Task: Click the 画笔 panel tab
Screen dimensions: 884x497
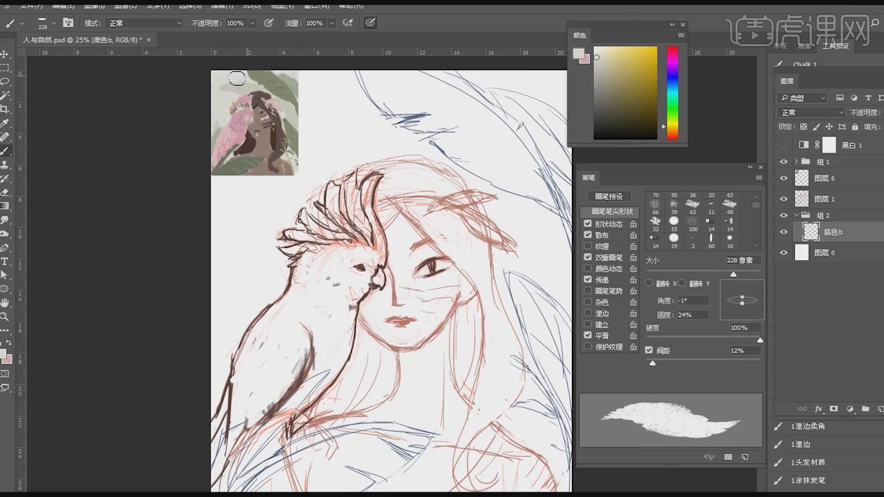Action: pos(588,177)
